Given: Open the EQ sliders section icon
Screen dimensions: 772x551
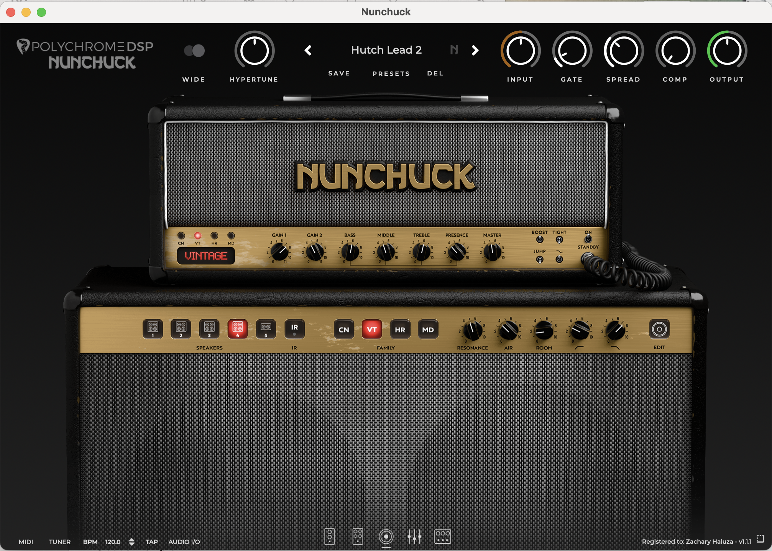Looking at the screenshot, I should point(414,536).
